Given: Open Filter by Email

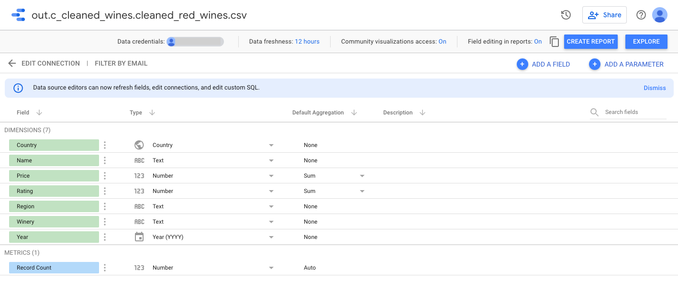Looking at the screenshot, I should [x=121, y=63].
